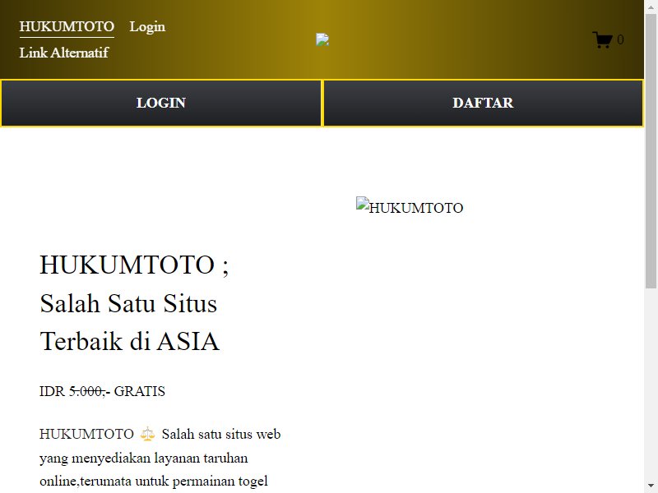Click the vertical scrollbar thumb
The image size is (658, 493).
click(651, 151)
